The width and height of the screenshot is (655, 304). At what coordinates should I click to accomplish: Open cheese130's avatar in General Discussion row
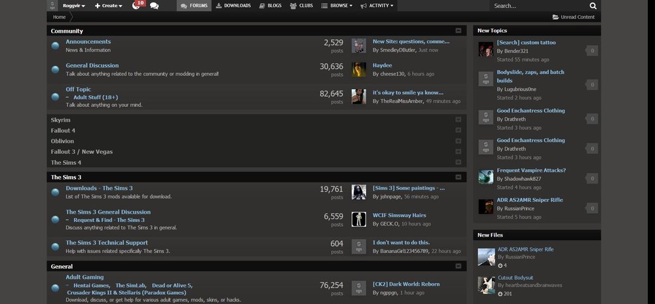point(359,69)
